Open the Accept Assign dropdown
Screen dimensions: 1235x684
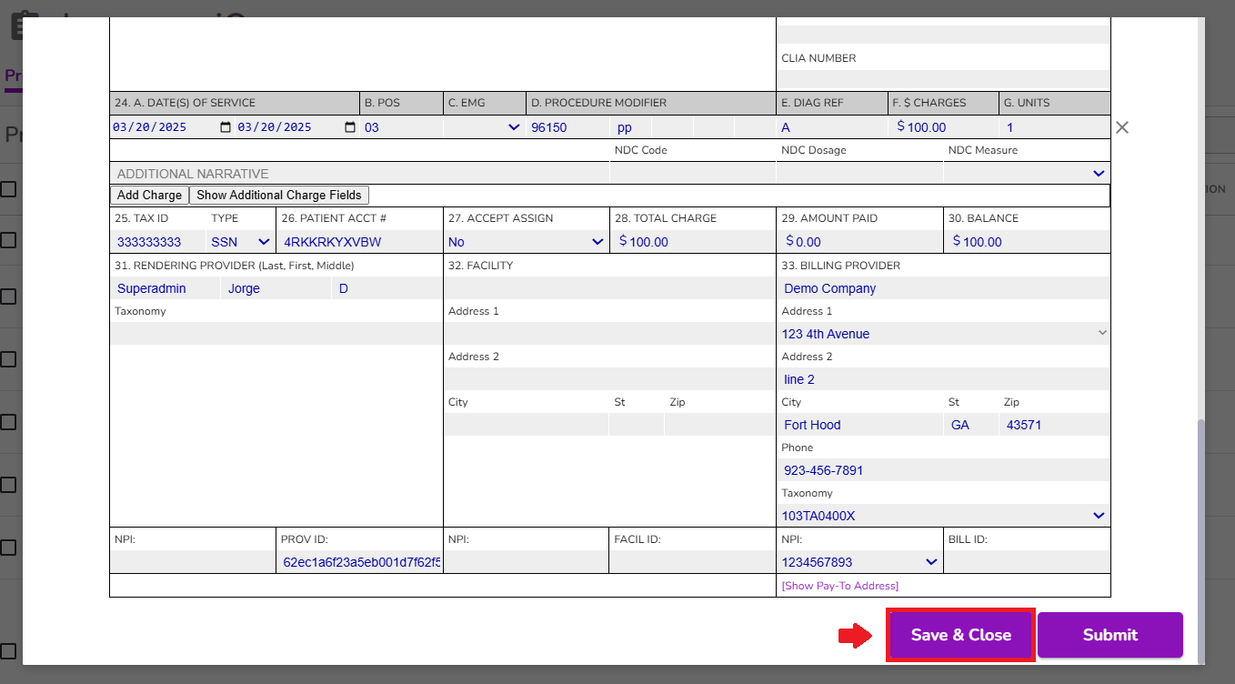[526, 242]
